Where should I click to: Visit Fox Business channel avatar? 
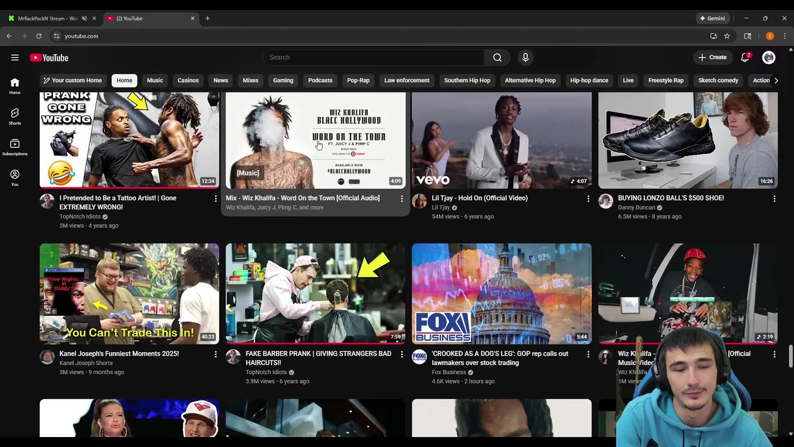[419, 357]
